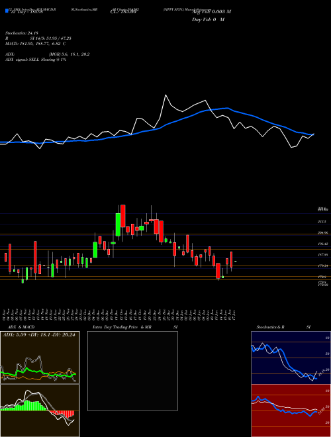Select the 'MACD: 181.95, 188.77, -6.82' line
Screen dimensions: 331x437
[x=35, y=44]
